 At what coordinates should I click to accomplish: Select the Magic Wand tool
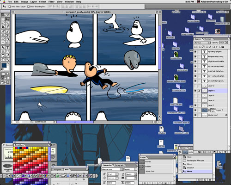coord(7,23)
